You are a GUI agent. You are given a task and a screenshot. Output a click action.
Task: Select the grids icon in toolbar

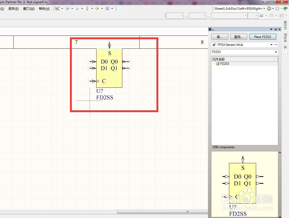pos(107,8)
